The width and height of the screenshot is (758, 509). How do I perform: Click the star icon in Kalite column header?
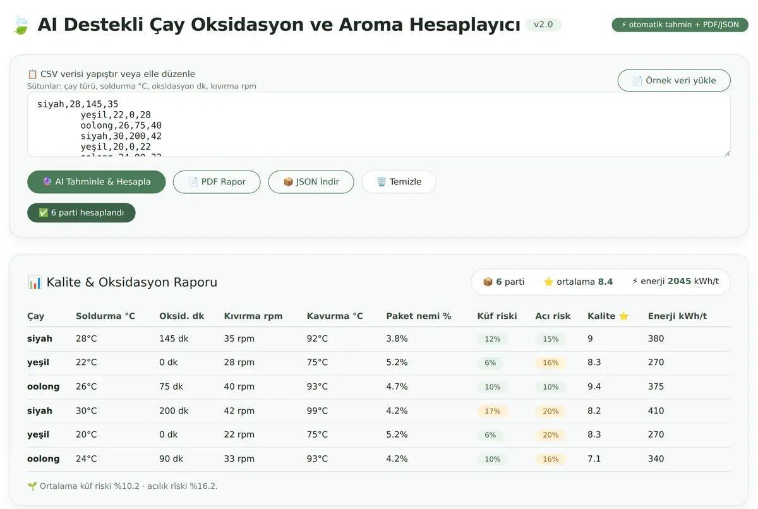point(624,316)
